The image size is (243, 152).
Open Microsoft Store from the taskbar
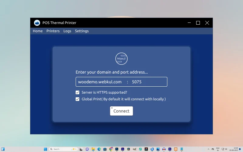(105, 149)
